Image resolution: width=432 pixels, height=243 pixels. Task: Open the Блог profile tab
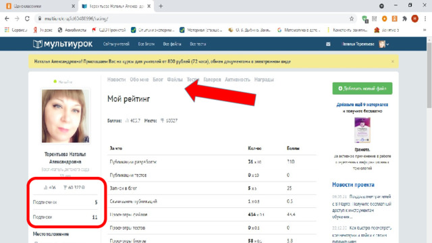point(158,80)
